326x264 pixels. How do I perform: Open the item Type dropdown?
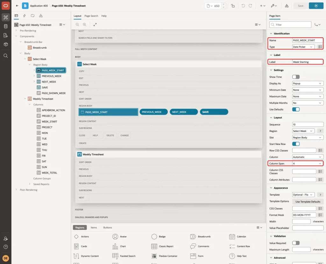coord(303,47)
